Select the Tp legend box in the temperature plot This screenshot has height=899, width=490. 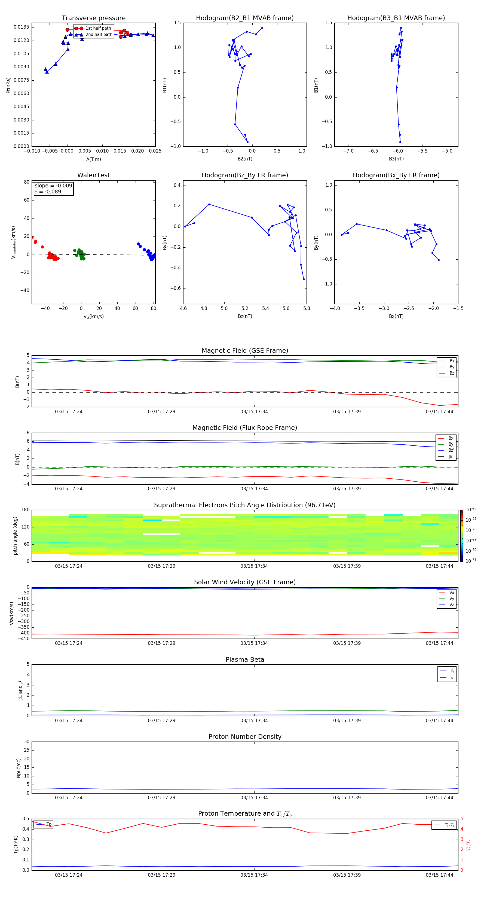coord(44,824)
